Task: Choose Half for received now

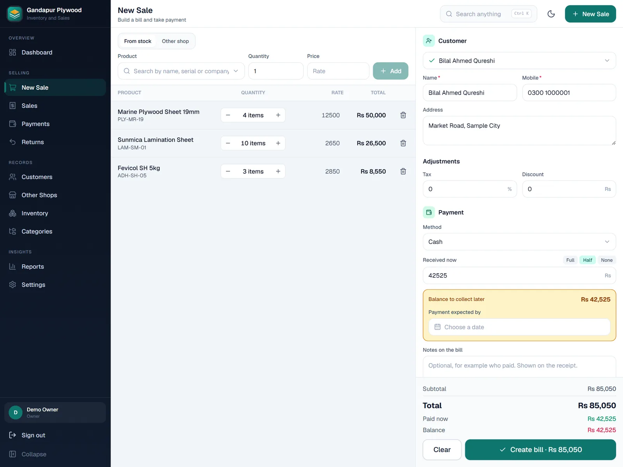Action: point(588,260)
